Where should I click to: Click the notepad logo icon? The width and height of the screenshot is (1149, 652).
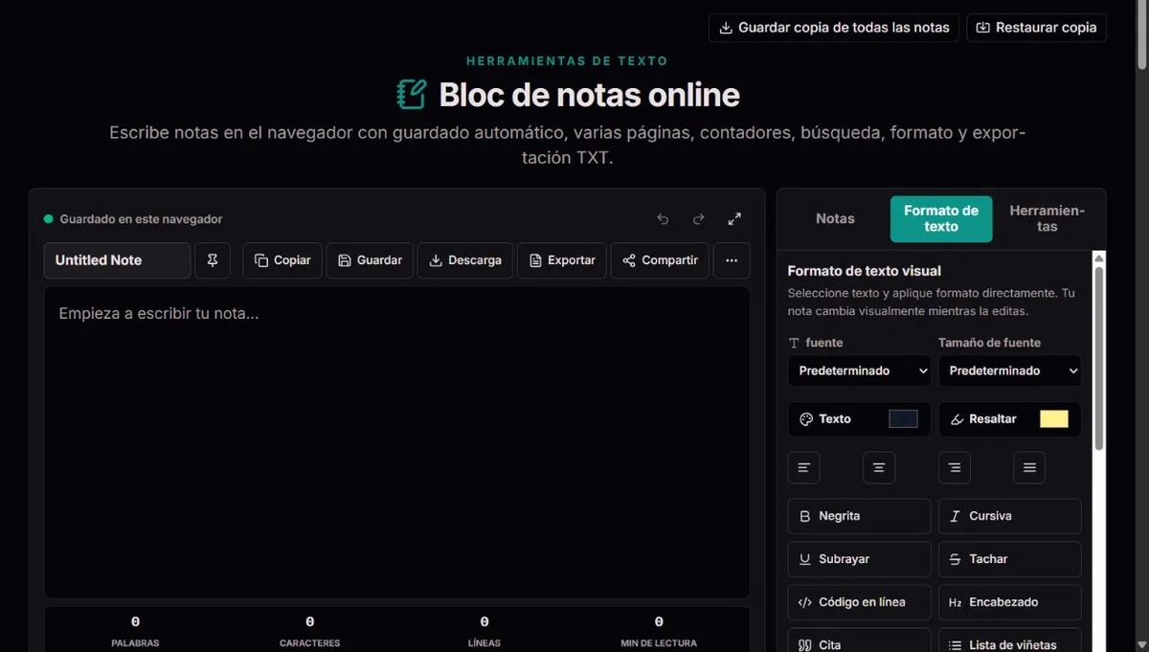411,95
